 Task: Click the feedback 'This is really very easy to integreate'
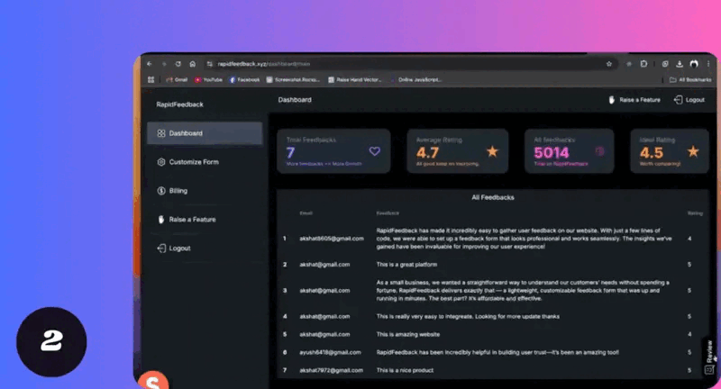[468, 316]
